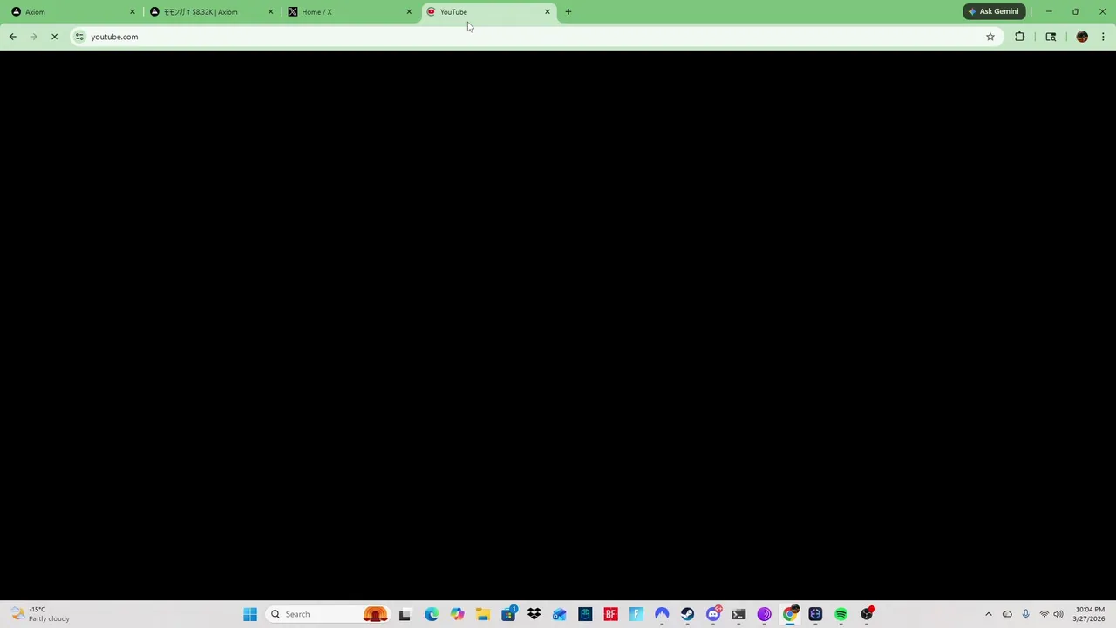Click the microphone tray icon
1116x628 pixels.
1025,614
